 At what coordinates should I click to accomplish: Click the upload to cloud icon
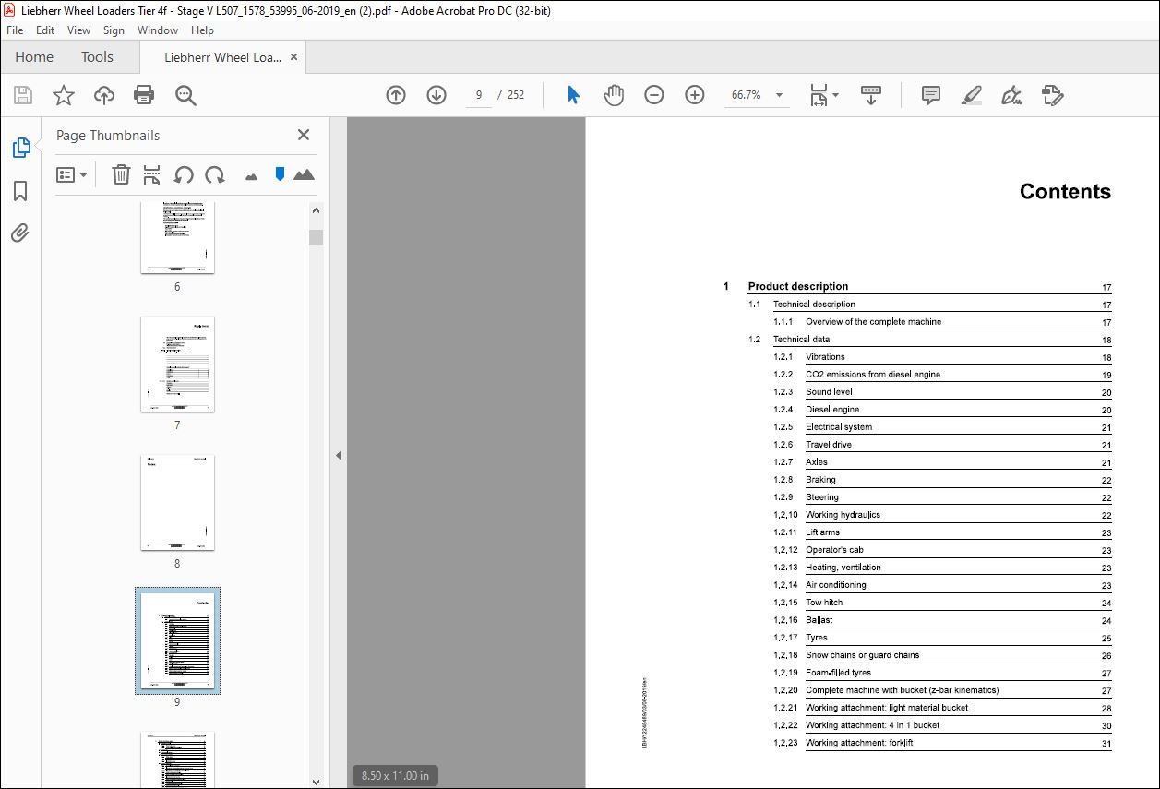tap(104, 95)
